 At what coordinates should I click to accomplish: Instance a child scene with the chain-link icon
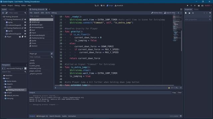7,13
